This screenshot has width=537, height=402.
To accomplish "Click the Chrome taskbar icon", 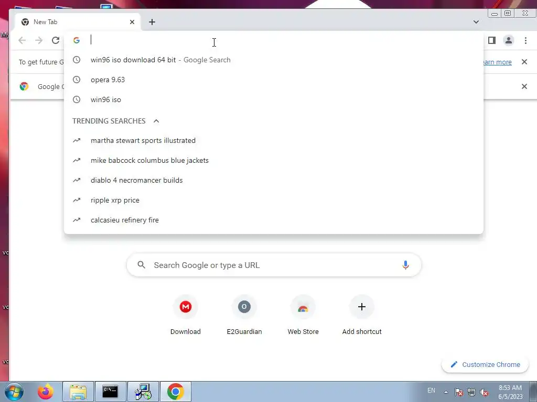I will pyautogui.click(x=175, y=392).
